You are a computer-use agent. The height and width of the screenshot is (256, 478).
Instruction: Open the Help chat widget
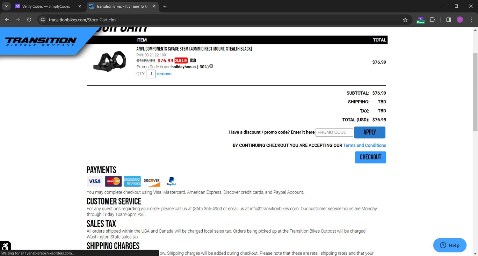450,245
